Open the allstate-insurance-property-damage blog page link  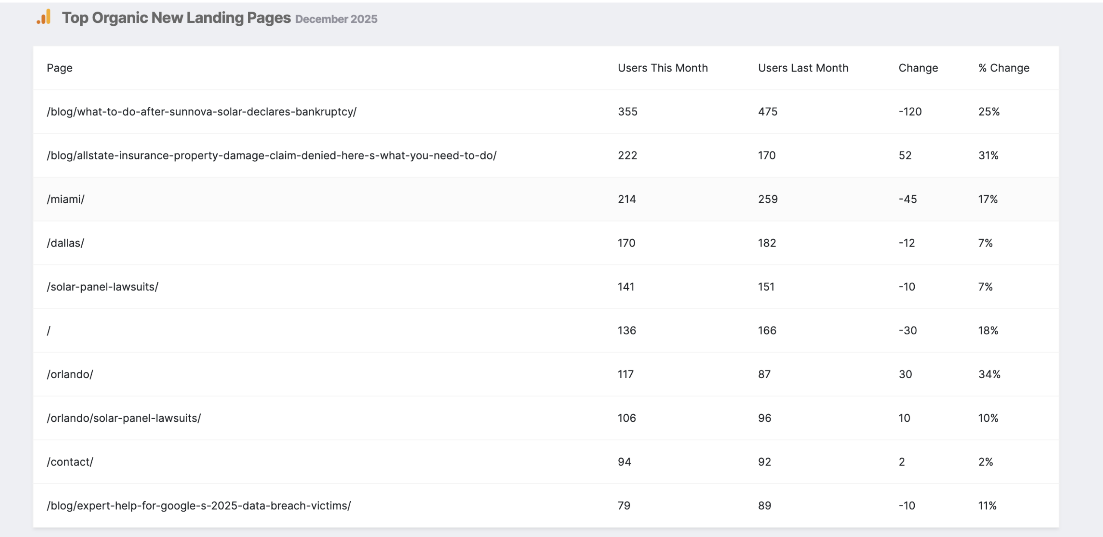tap(271, 155)
